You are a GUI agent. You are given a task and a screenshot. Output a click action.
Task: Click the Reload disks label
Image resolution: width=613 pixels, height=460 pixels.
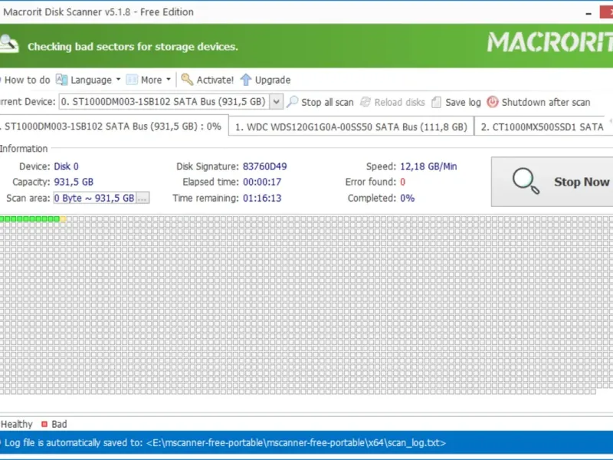point(399,103)
